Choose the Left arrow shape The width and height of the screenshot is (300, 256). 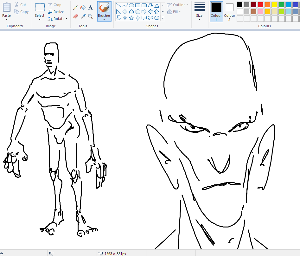(x=150, y=12)
